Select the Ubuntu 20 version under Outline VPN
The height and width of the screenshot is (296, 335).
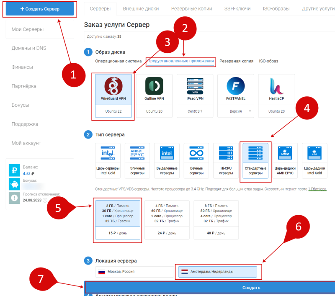154,111
